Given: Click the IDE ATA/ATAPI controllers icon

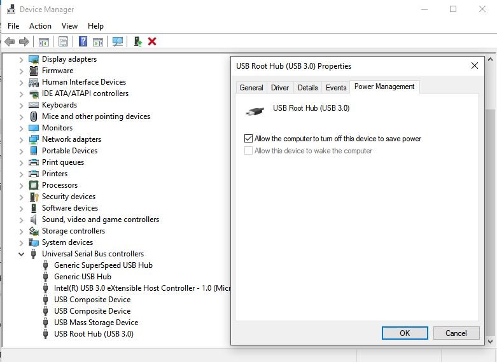Looking at the screenshot, I should point(34,94).
